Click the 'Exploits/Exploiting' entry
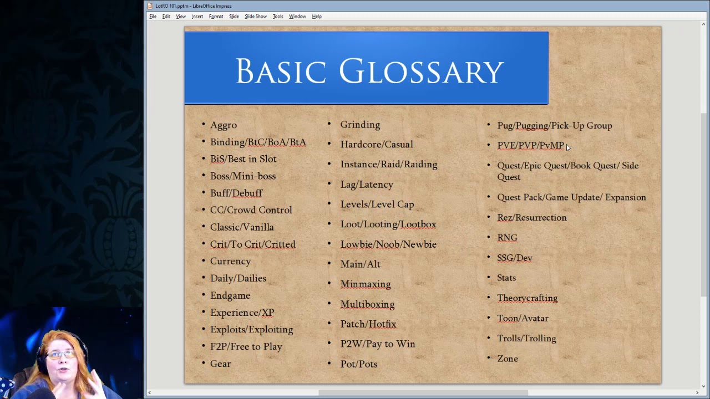The height and width of the screenshot is (399, 710). (251, 329)
